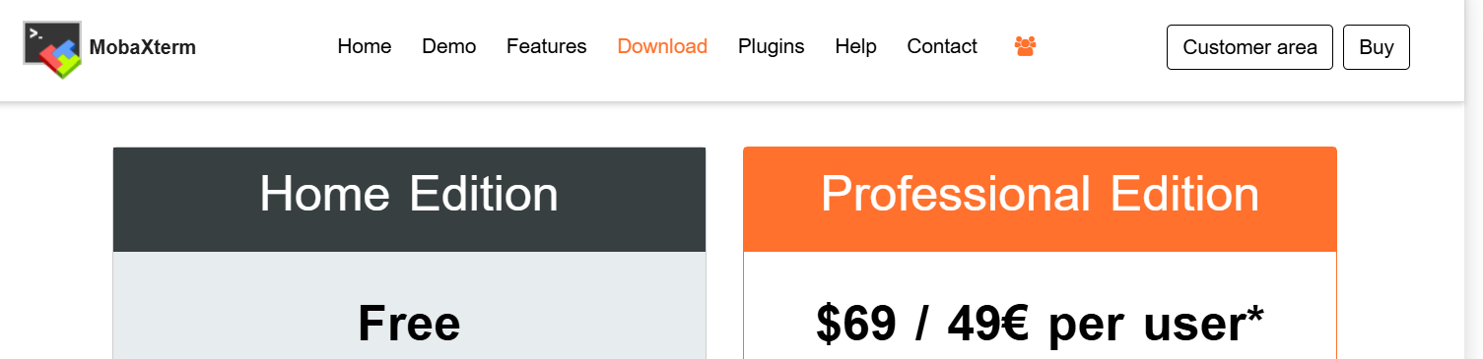Screen dimensions: 1483x359
Task: Click the Customer area button
Action: [1249, 47]
